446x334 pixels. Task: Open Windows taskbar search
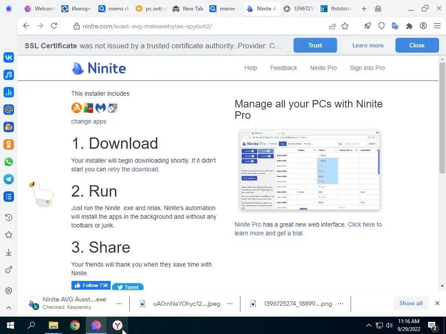pos(31,325)
